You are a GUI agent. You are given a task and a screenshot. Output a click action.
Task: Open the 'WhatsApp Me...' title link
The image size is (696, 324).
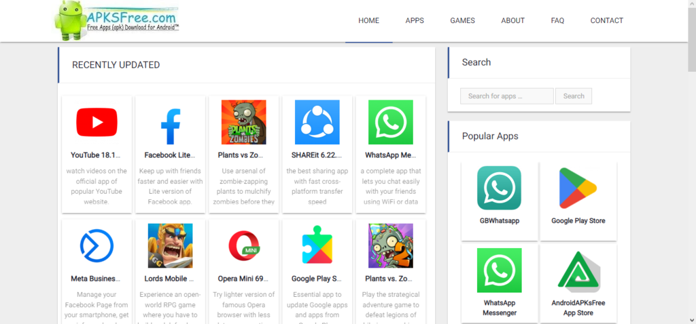pos(390,155)
